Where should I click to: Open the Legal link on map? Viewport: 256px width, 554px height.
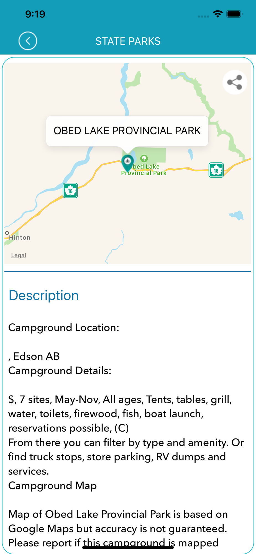(19, 255)
